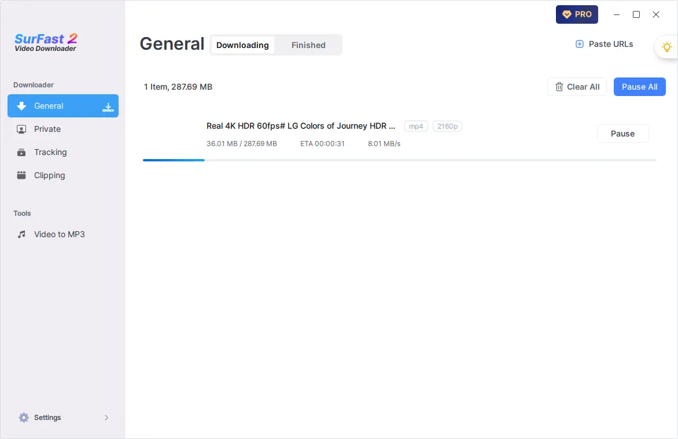The height and width of the screenshot is (439, 678).
Task: Click the download progress bar
Action: click(400, 160)
